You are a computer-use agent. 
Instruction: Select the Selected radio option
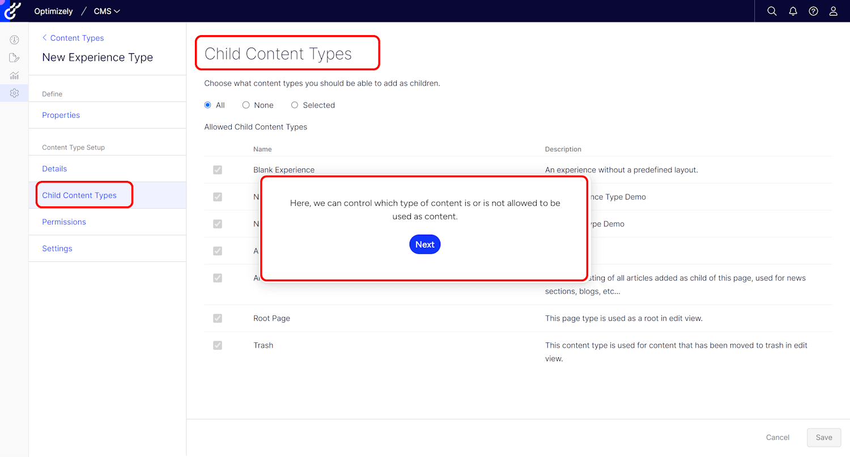coord(295,105)
